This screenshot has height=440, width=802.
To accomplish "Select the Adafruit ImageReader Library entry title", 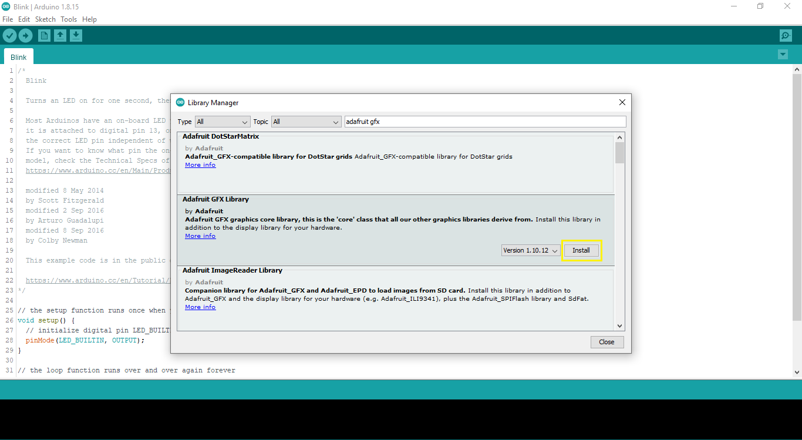I will 232,270.
